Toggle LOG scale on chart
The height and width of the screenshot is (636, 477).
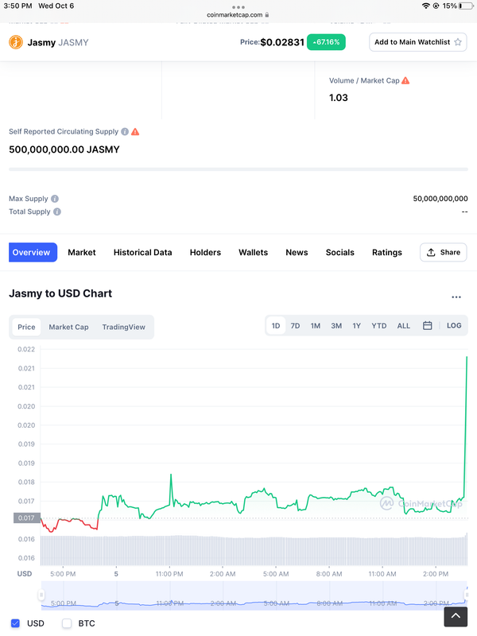[x=454, y=326]
